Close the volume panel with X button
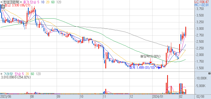 click(209, 74)
